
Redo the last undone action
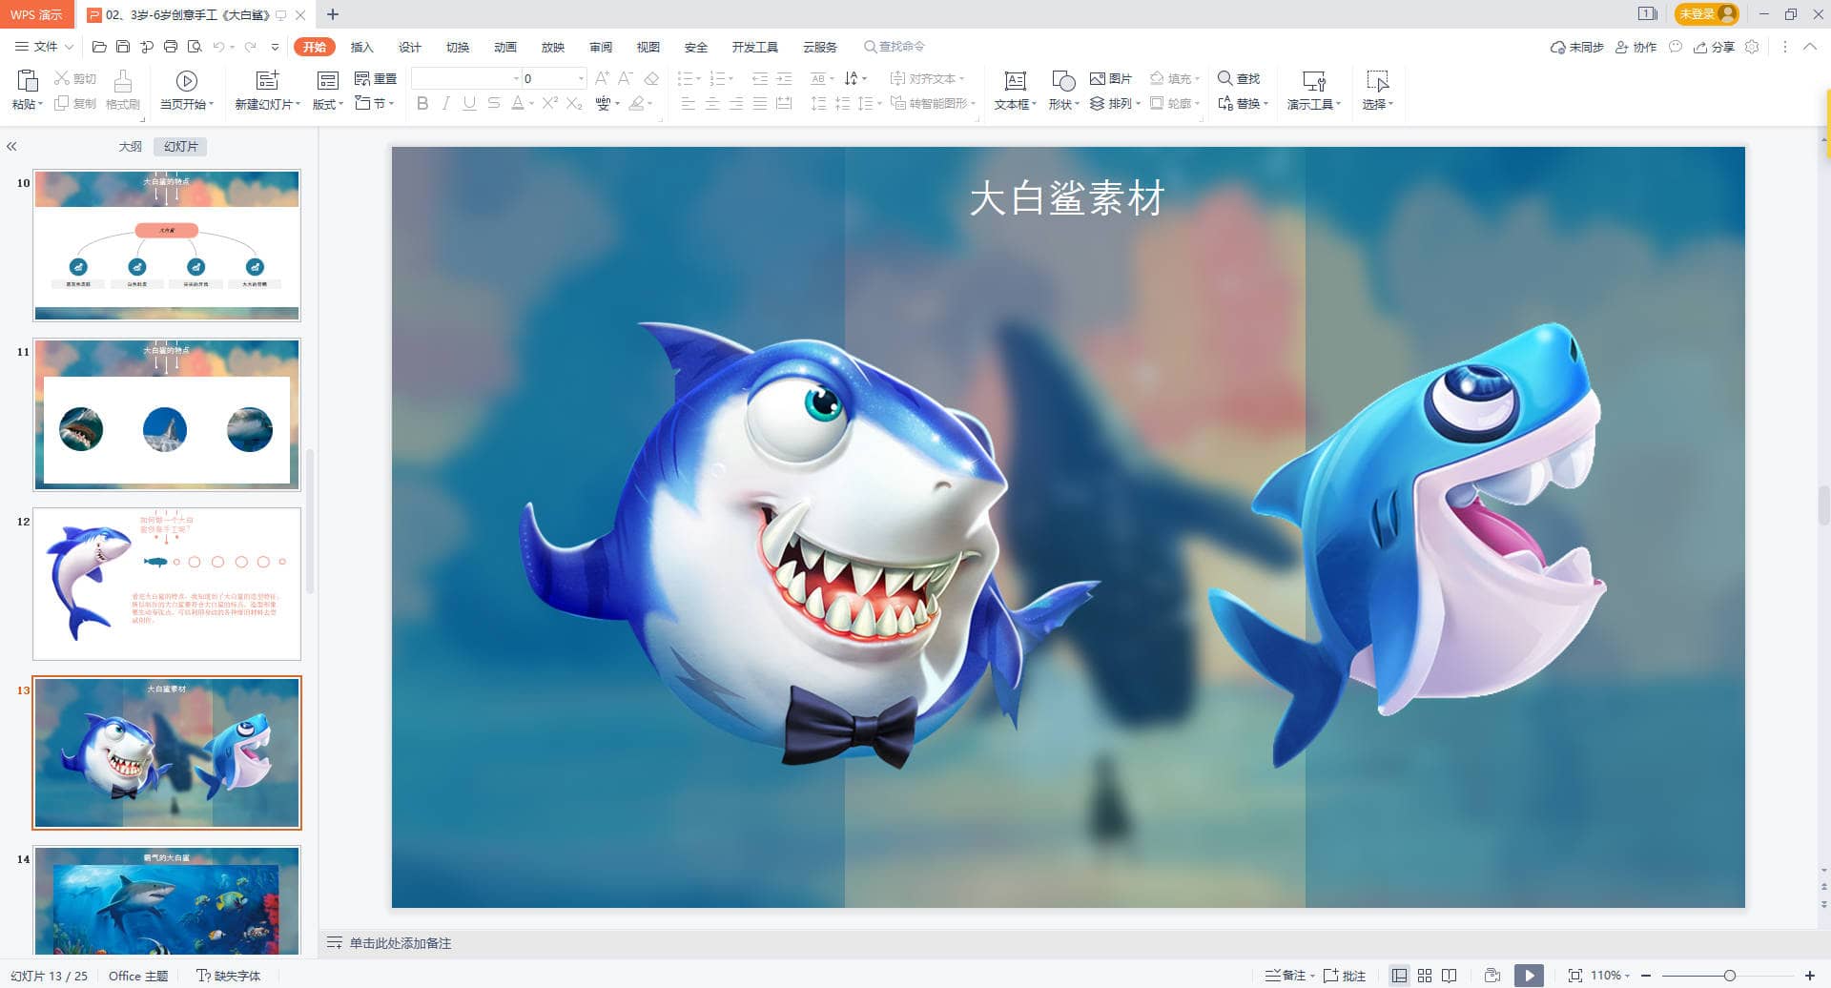click(x=250, y=47)
